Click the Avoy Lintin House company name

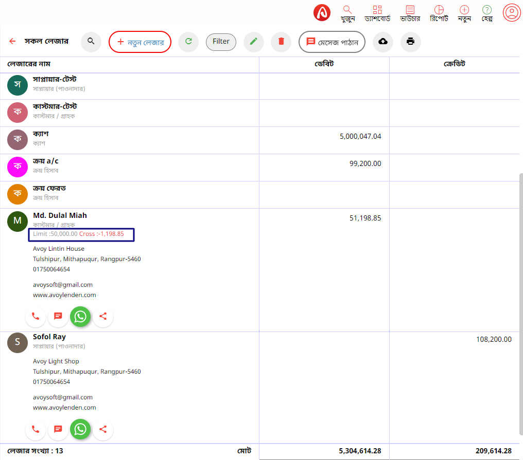click(x=59, y=249)
